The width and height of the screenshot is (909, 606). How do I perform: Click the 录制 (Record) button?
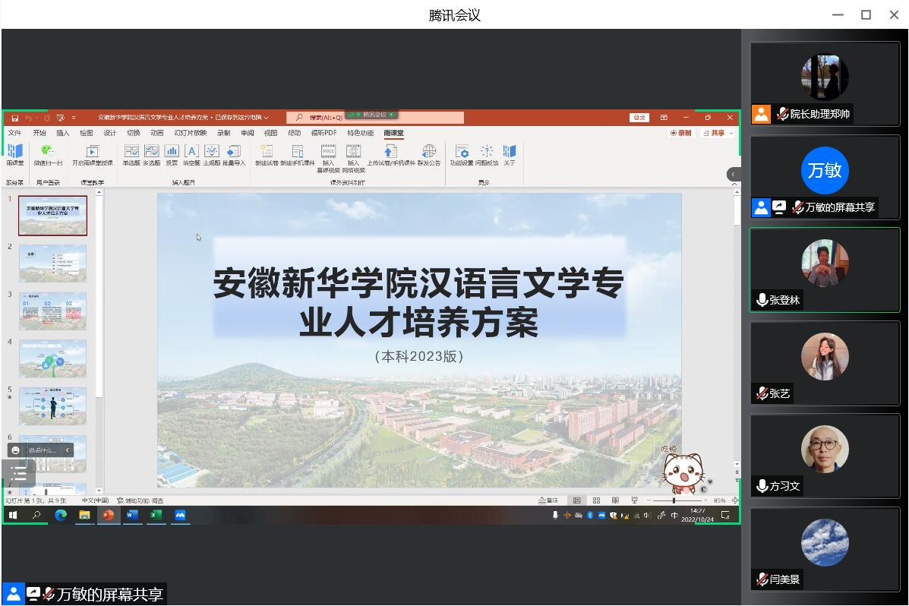click(x=680, y=133)
